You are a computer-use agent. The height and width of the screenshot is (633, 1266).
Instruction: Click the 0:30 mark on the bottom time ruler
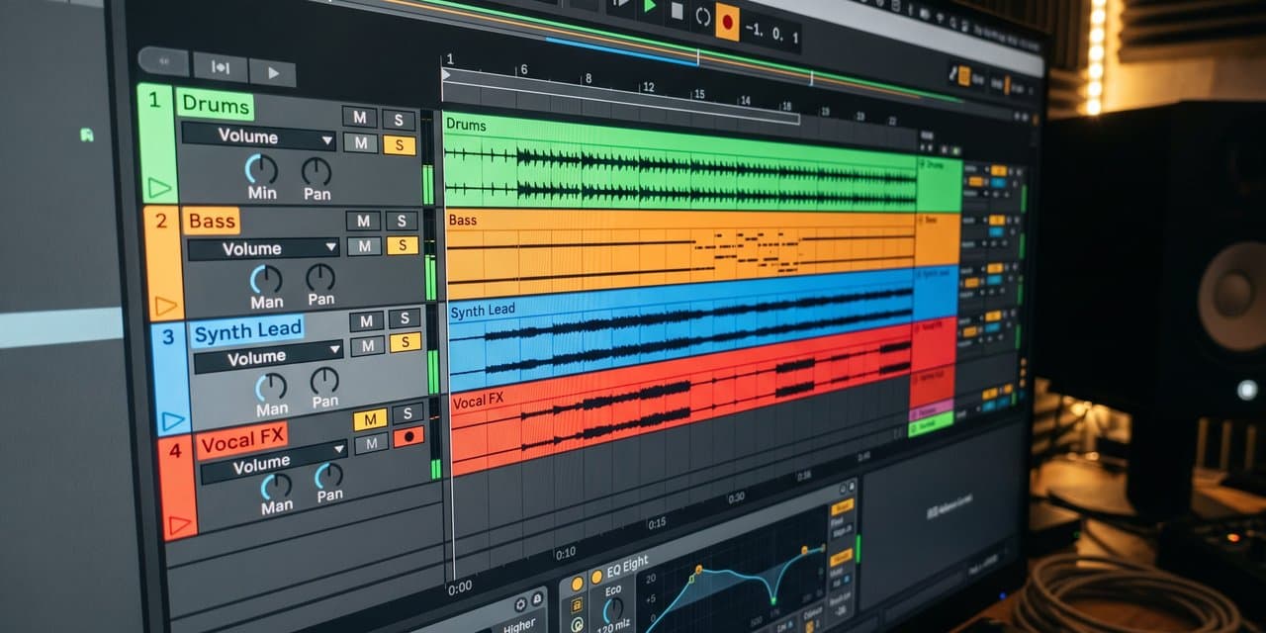(736, 497)
